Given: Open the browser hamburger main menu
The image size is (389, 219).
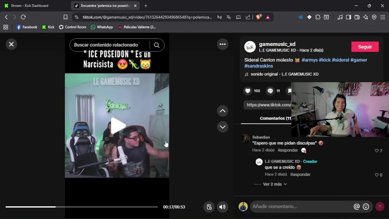Looking at the screenshot, I should point(383,17).
